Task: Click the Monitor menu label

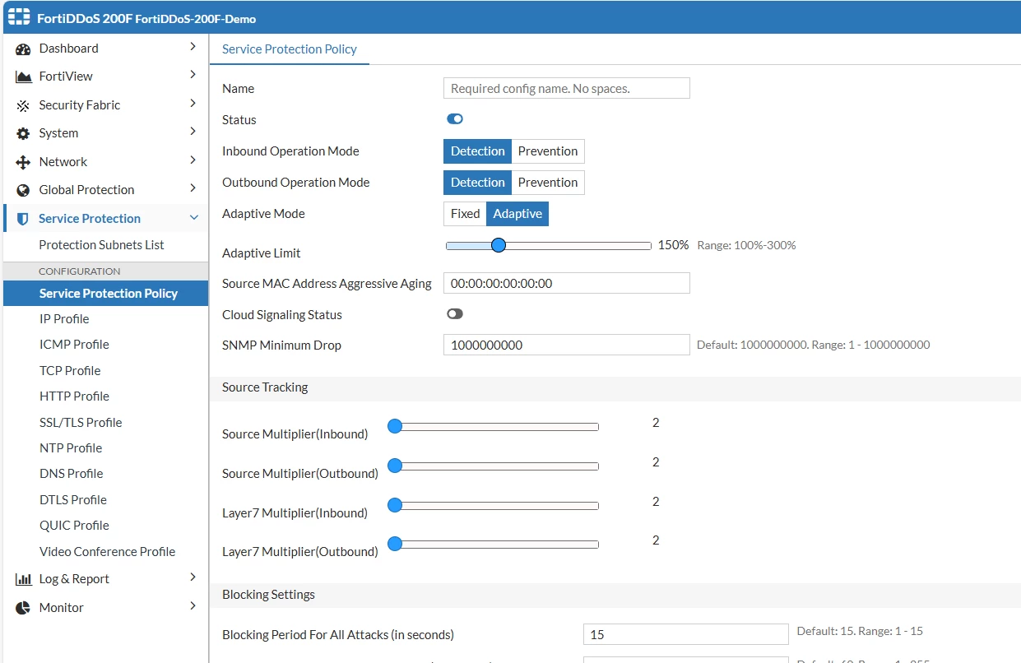Action: tap(61, 608)
